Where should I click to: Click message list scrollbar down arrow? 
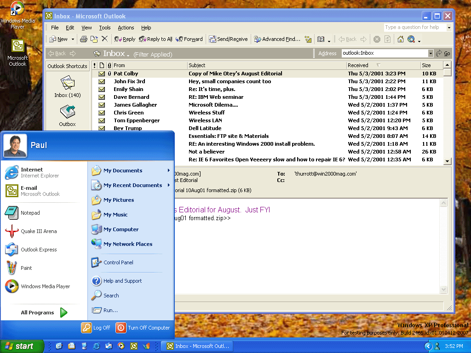tap(447, 161)
